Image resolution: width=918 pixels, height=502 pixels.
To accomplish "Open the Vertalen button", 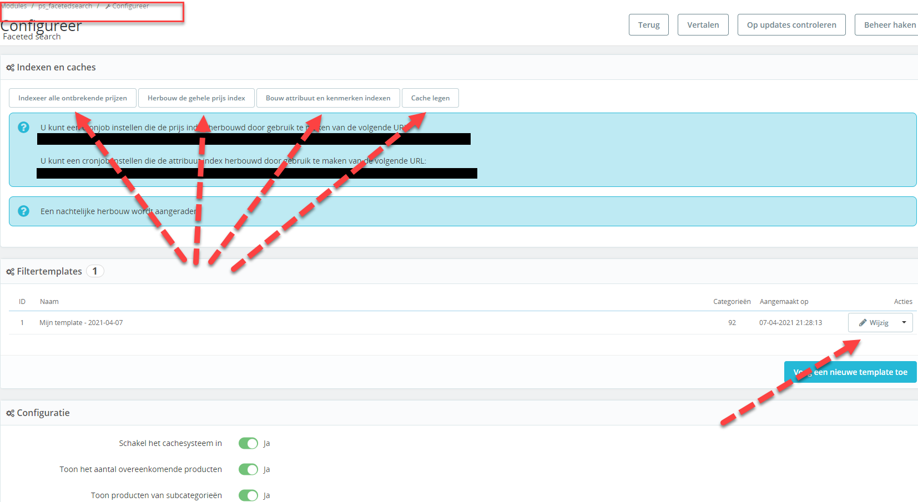I will pyautogui.click(x=703, y=25).
